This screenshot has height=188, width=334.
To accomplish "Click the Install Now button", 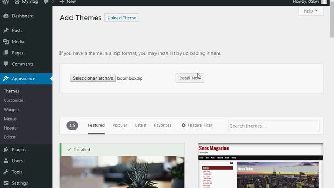I will click(x=190, y=78).
